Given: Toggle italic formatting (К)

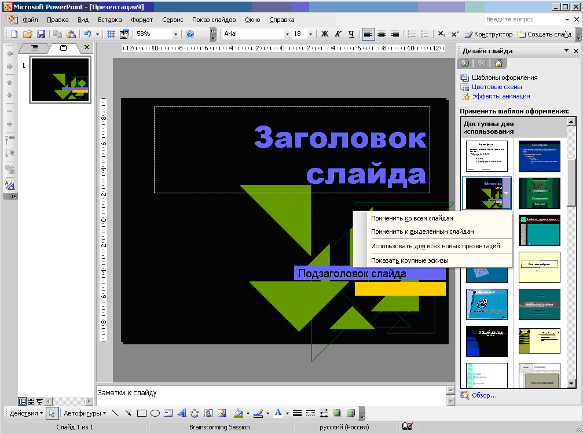Looking at the screenshot, I should [338, 34].
